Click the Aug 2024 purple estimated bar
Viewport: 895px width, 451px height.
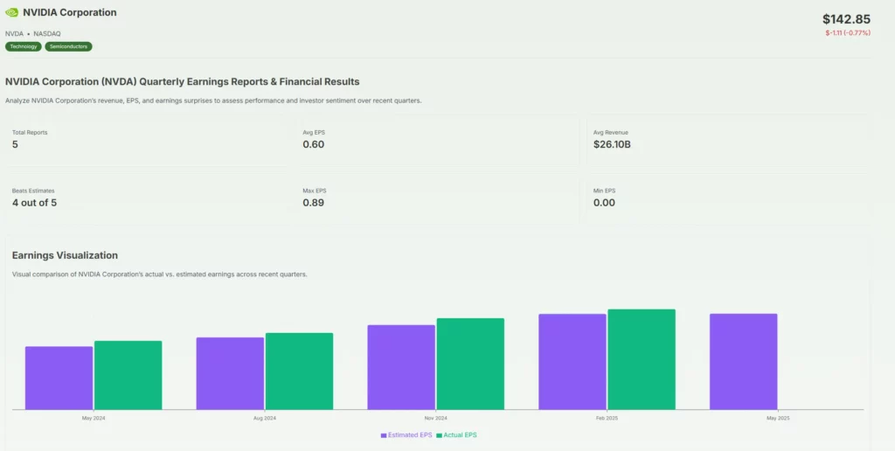[230, 373]
